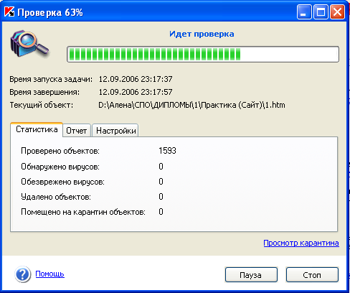
Task: Click the Помещено на карантин объектов label
Action: [83, 212]
